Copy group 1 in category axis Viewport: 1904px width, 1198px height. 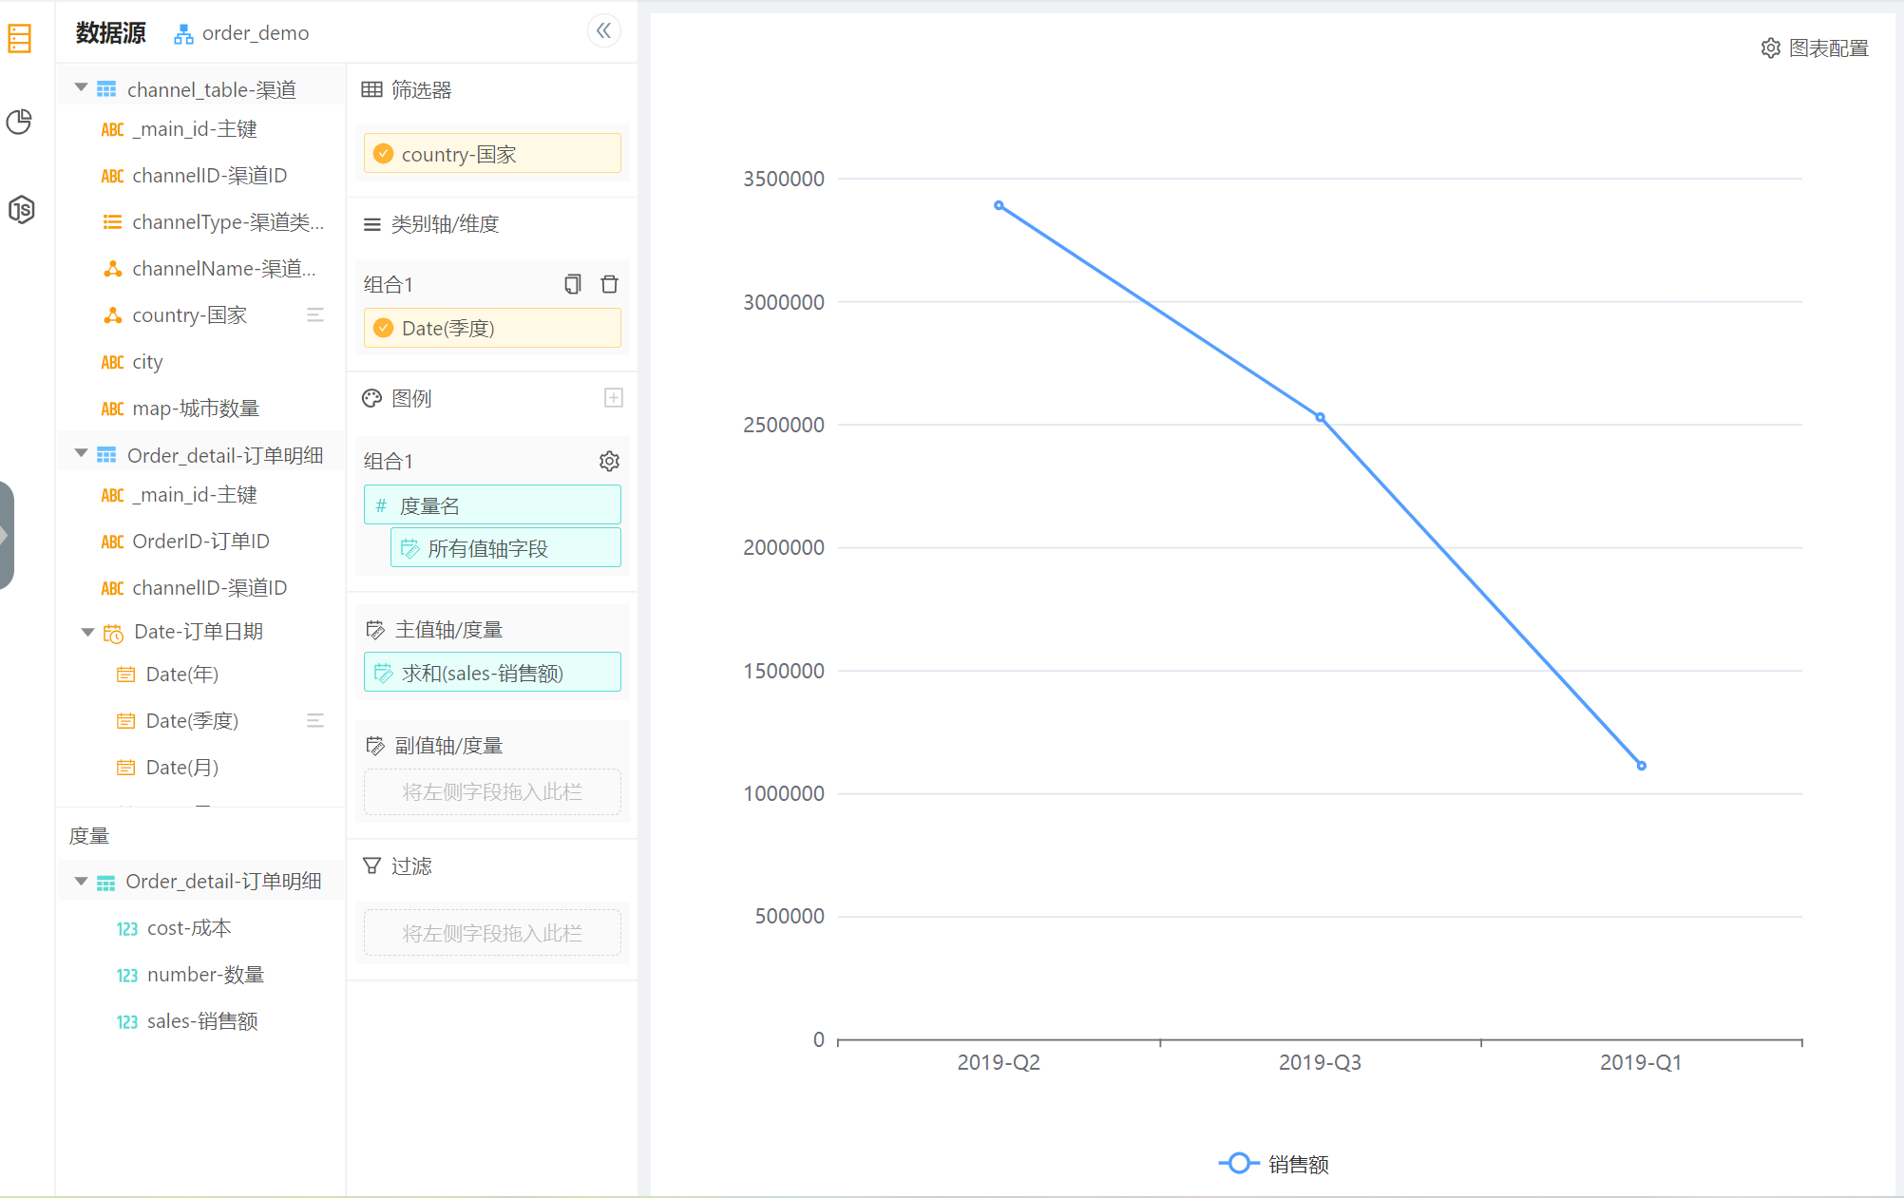[x=572, y=284]
